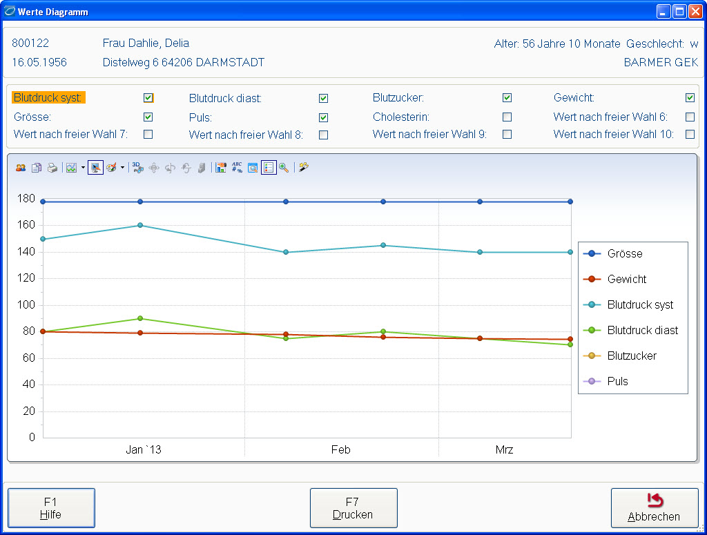The image size is (707, 535).
Task: Enable Wert nach freier Wahl 9 checkbox
Action: coord(507,135)
